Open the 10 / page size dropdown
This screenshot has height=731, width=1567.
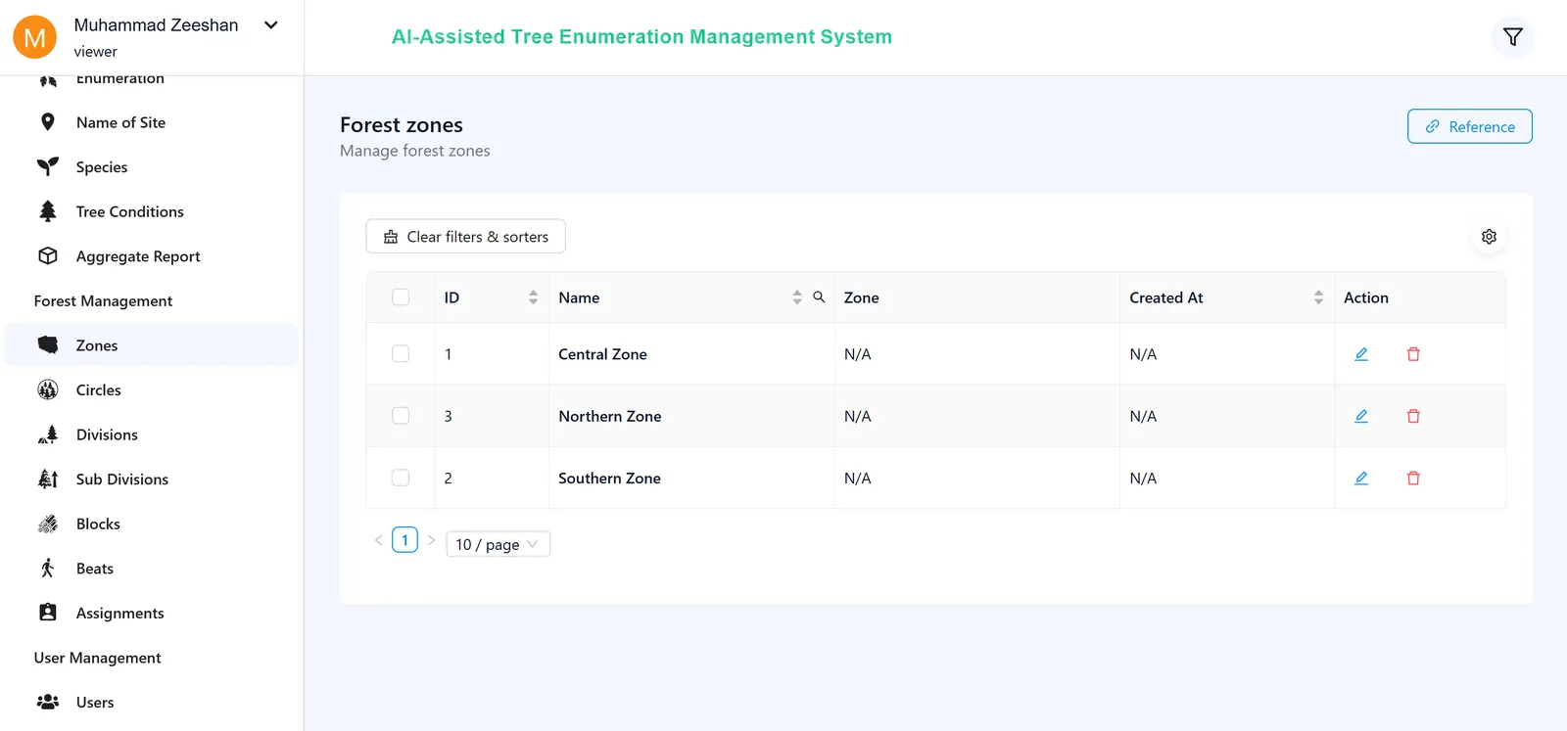[498, 544]
